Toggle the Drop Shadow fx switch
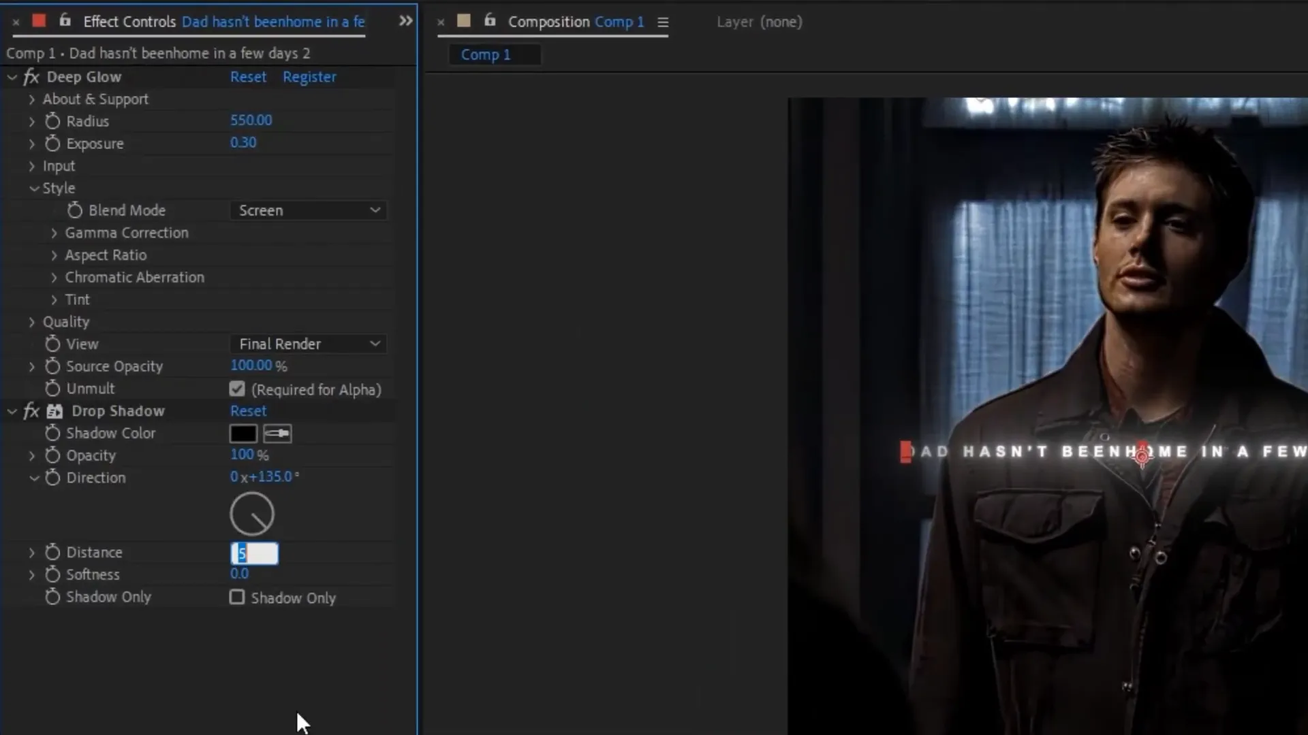Viewport: 1308px width, 735px height. pyautogui.click(x=31, y=411)
